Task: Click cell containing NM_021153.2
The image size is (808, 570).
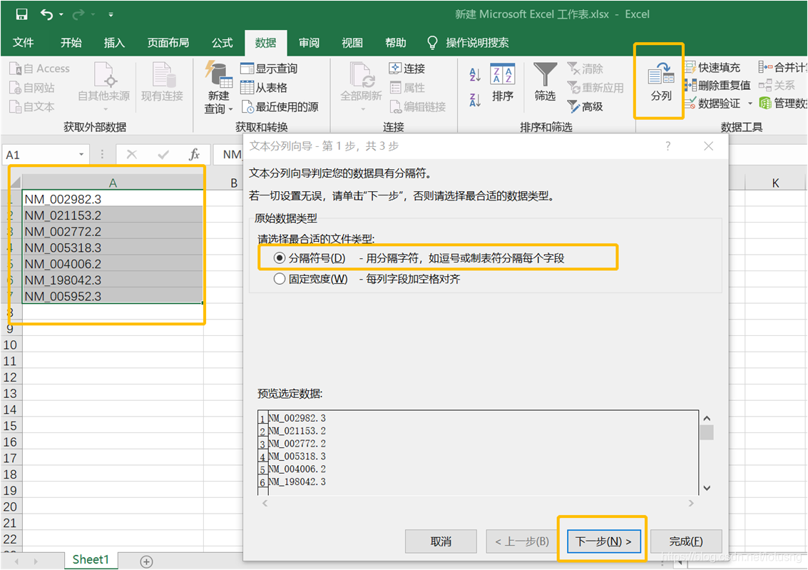Action: pyautogui.click(x=113, y=215)
